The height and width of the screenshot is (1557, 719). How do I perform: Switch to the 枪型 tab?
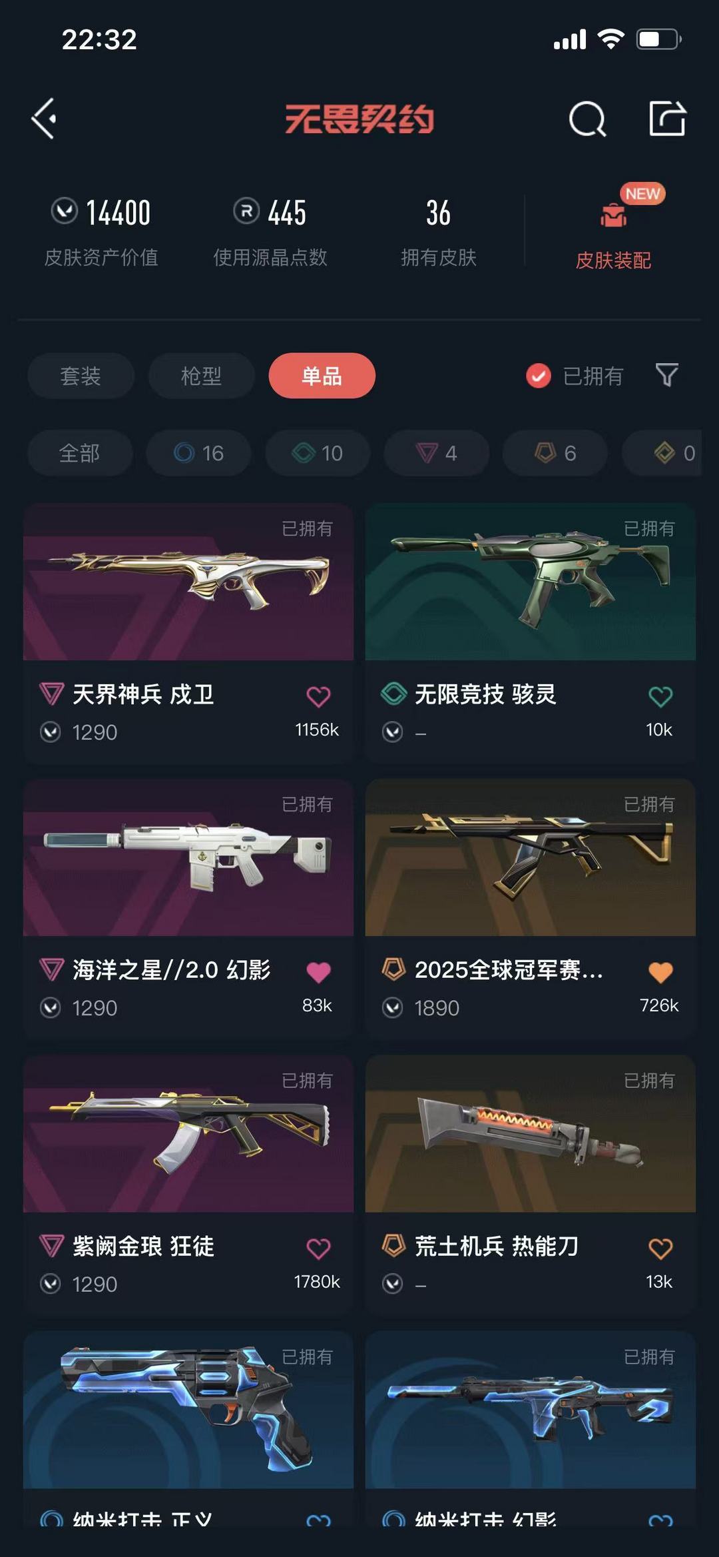click(201, 376)
